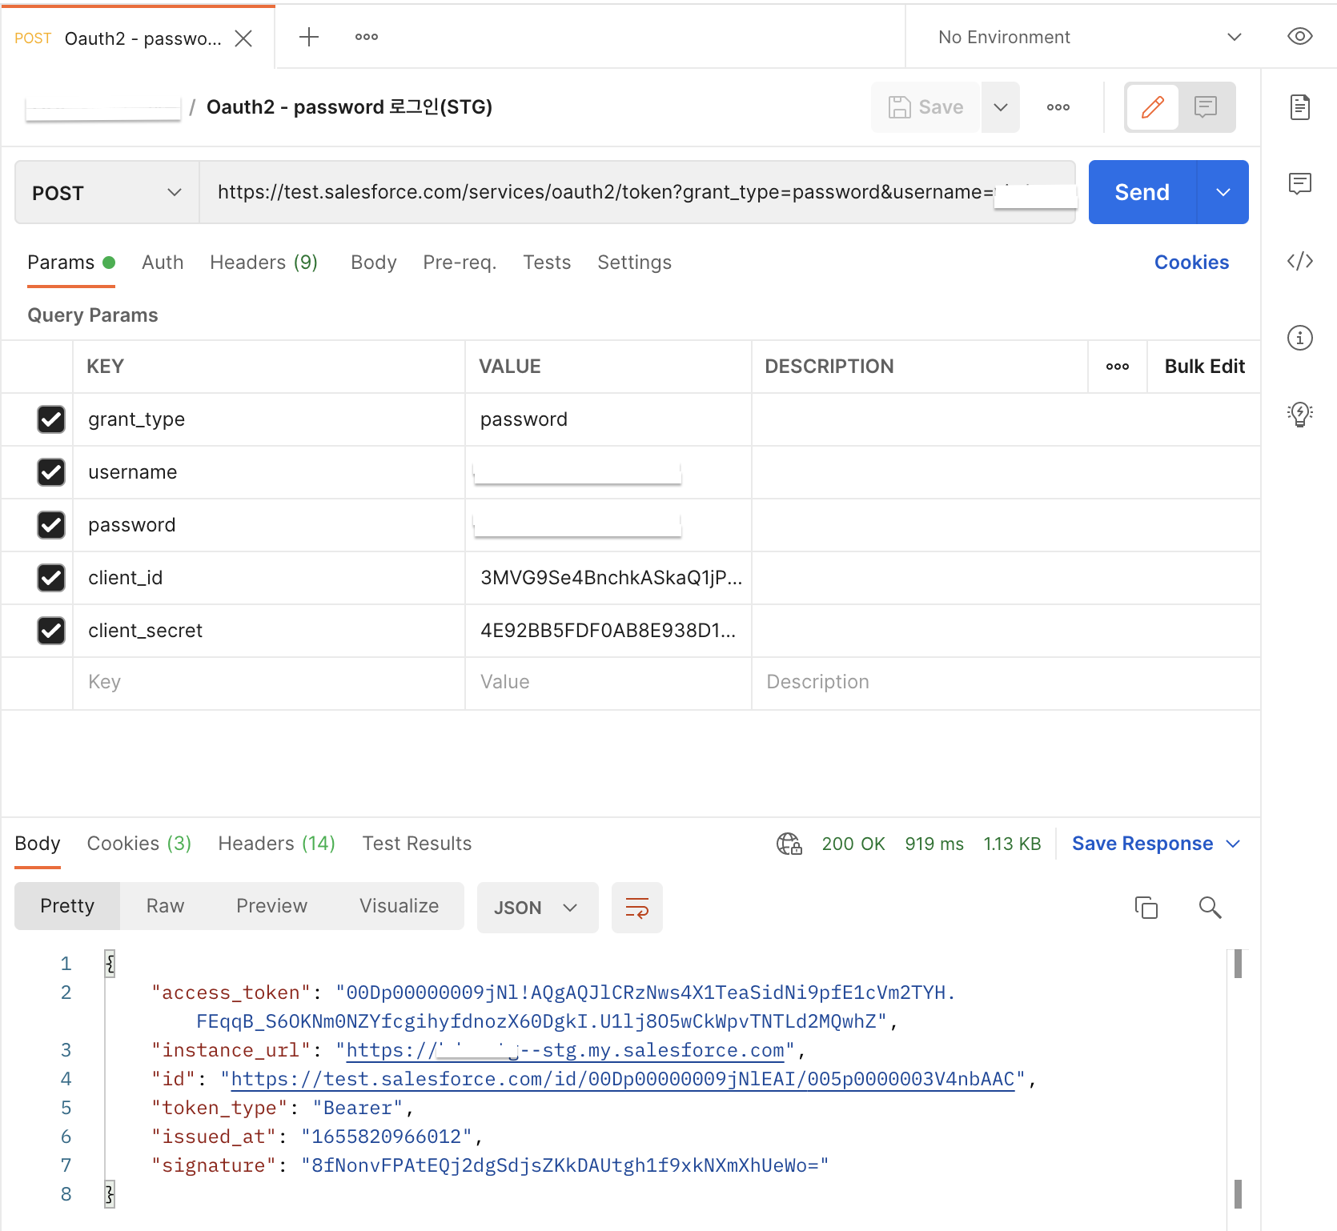Open the instance_url link in response
The width and height of the screenshot is (1337, 1231).
pos(565,1050)
